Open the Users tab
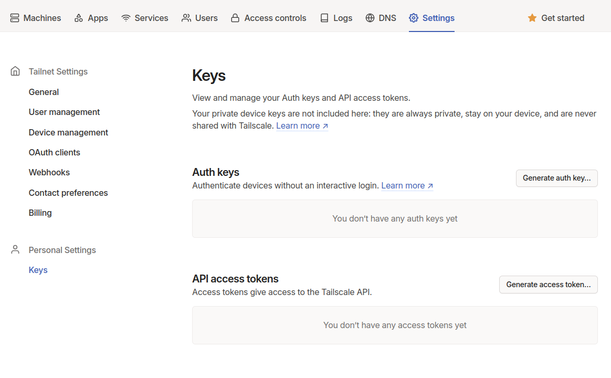 [x=199, y=18]
